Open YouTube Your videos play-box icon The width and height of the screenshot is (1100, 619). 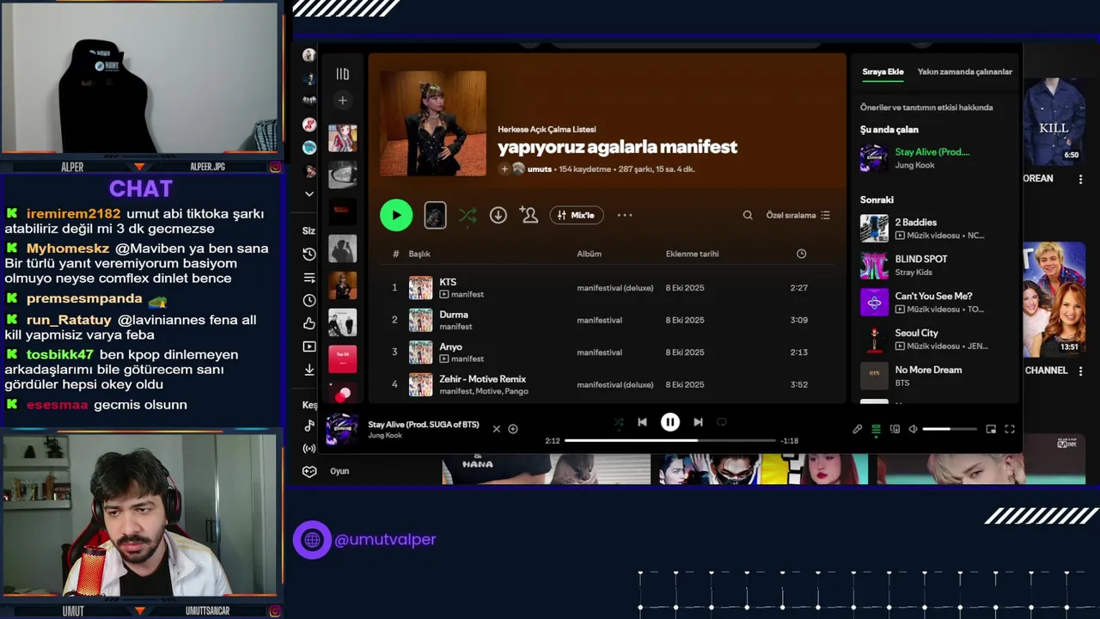coord(309,346)
